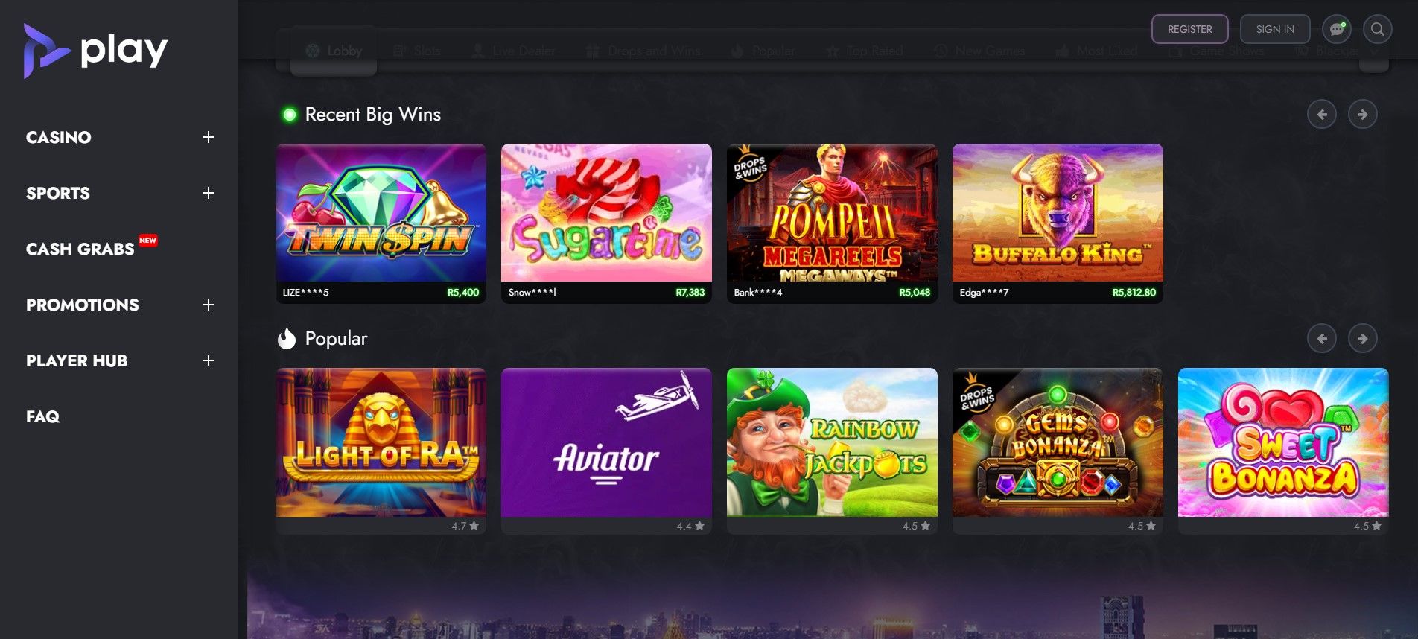The width and height of the screenshot is (1418, 639).
Task: Click the Popular flame icon
Action: pyautogui.click(x=287, y=339)
